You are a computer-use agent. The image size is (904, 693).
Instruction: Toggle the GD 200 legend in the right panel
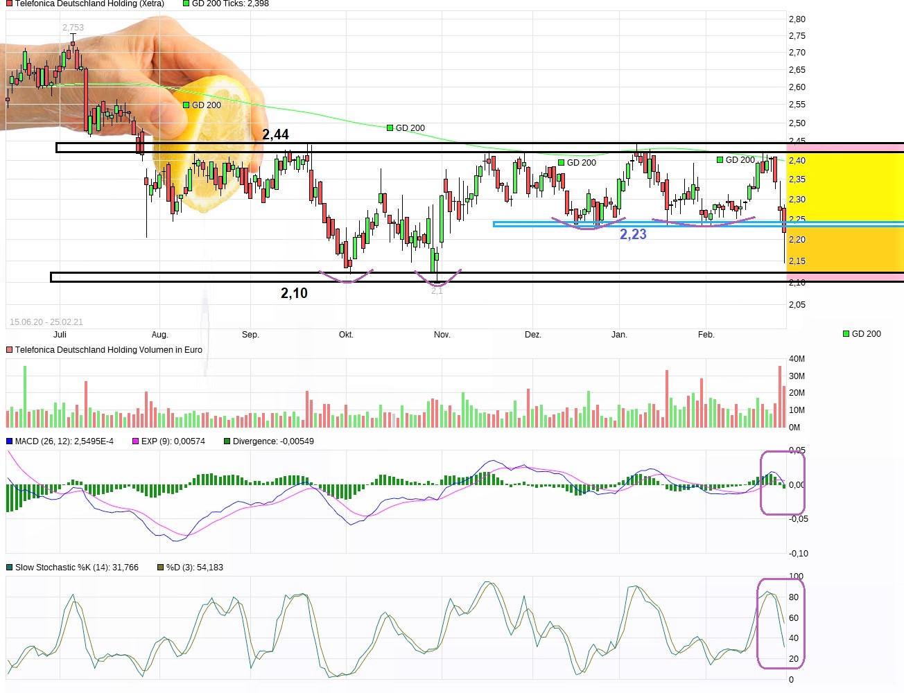[x=845, y=333]
